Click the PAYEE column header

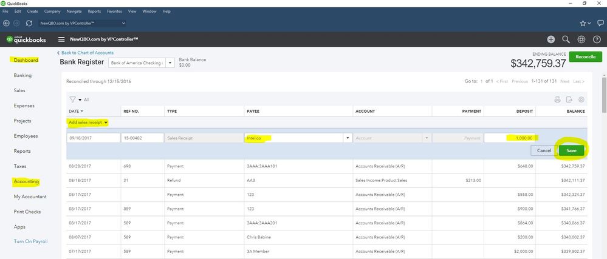click(253, 112)
